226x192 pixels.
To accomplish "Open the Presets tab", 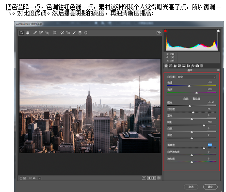I will point(202,66).
